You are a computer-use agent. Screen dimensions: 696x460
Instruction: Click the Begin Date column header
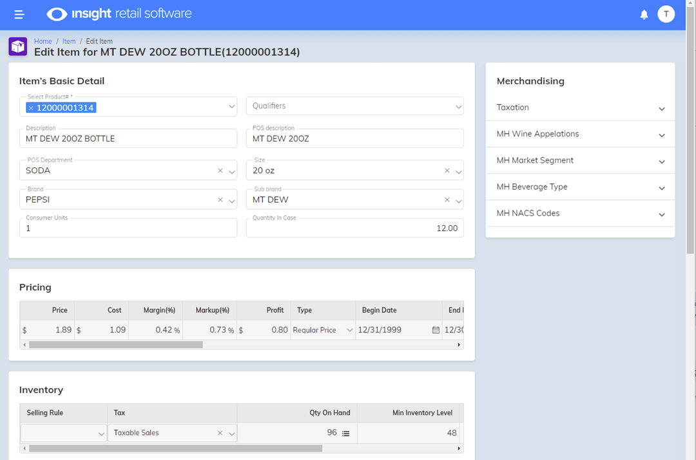[x=399, y=310]
